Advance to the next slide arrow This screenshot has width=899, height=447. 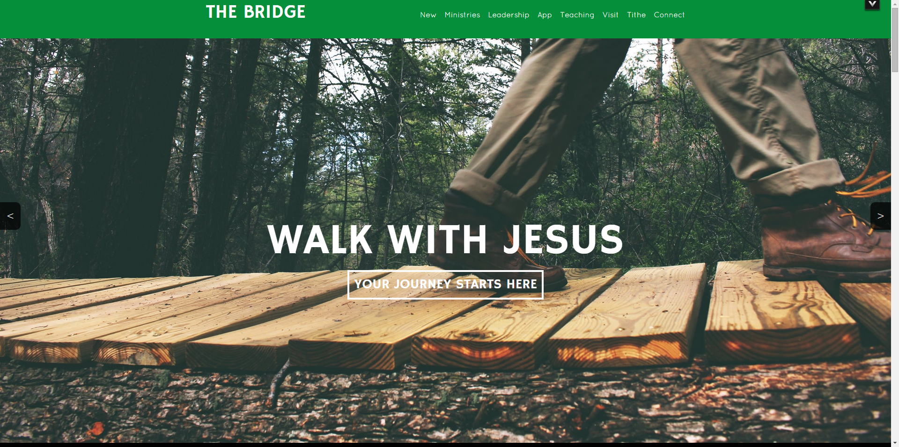click(x=880, y=216)
